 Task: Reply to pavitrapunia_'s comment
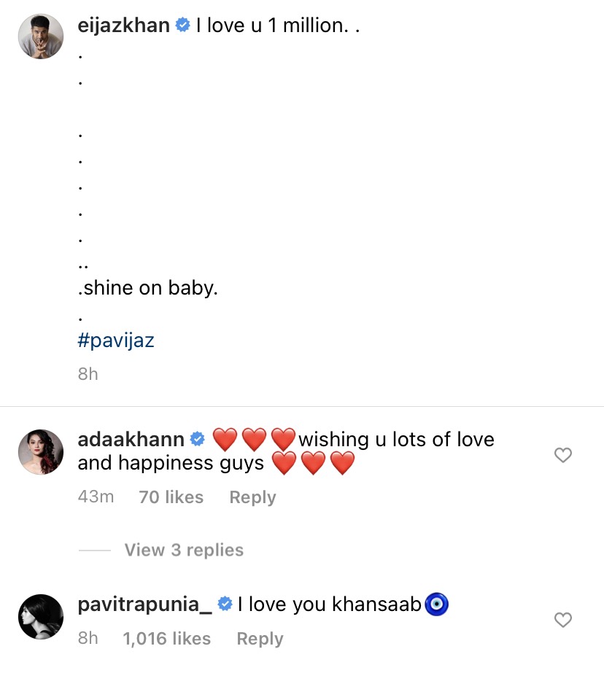[x=260, y=639]
